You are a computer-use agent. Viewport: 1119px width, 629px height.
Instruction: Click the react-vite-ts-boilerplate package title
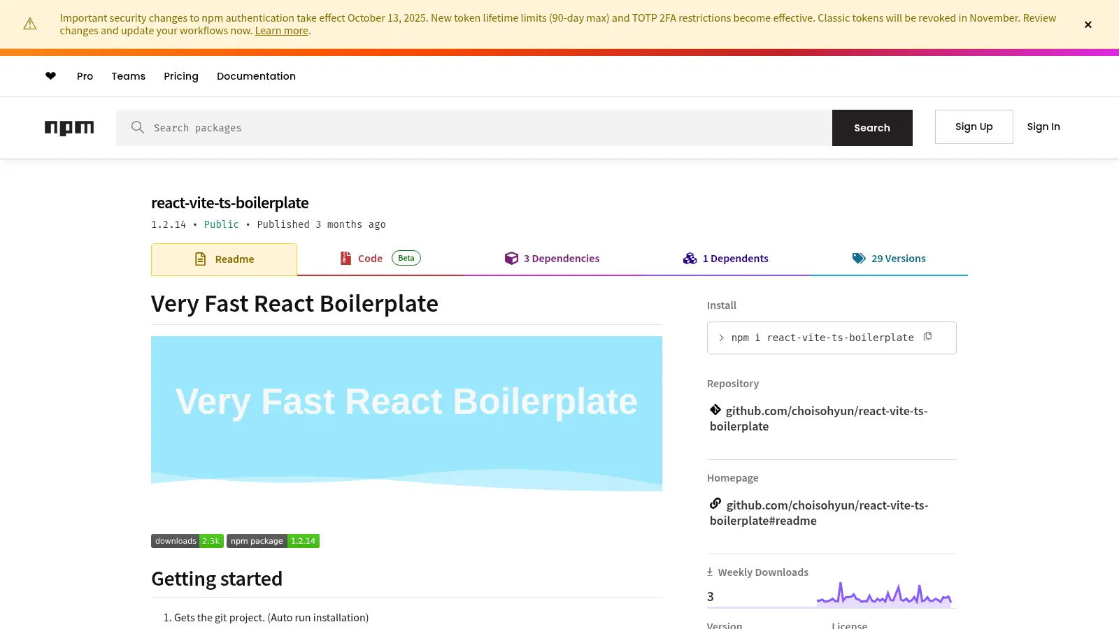(229, 203)
